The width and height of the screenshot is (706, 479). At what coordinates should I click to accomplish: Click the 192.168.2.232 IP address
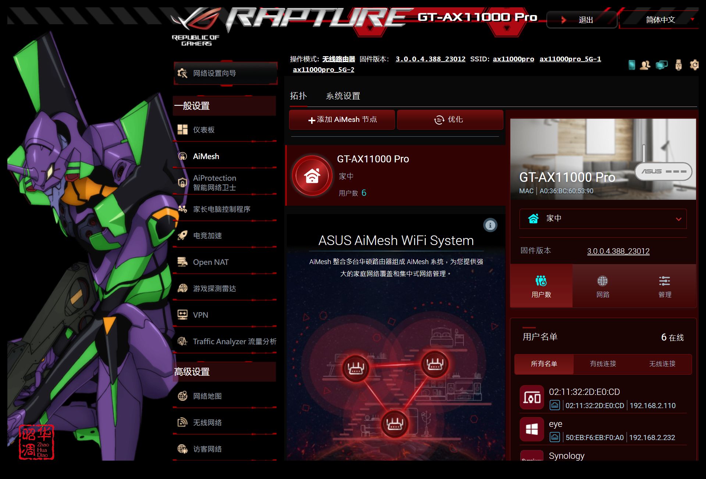pyautogui.click(x=652, y=437)
